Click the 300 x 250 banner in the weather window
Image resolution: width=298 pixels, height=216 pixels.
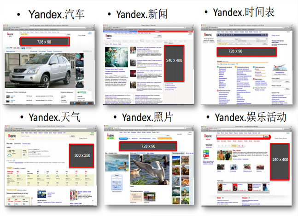(x=82, y=156)
